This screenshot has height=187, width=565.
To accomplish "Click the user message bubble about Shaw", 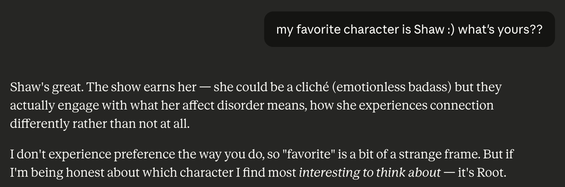I will click(x=409, y=29).
